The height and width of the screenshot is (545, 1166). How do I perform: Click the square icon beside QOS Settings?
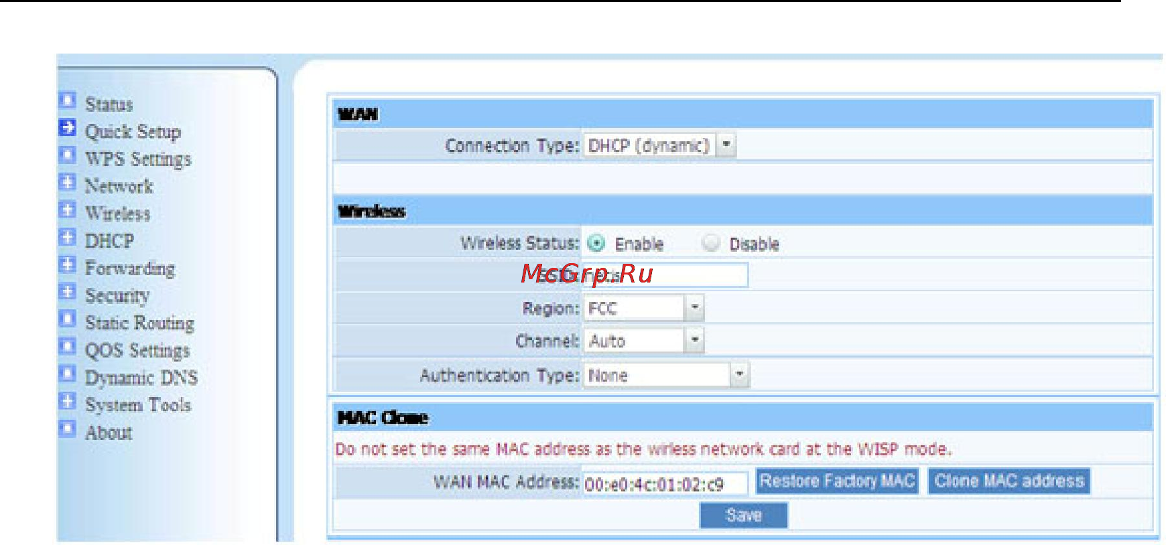(67, 346)
